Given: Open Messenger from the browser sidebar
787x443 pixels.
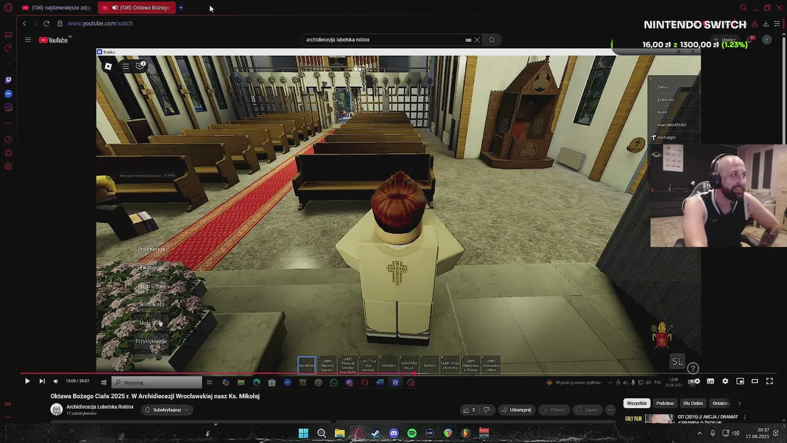Looking at the screenshot, I should 8,94.
